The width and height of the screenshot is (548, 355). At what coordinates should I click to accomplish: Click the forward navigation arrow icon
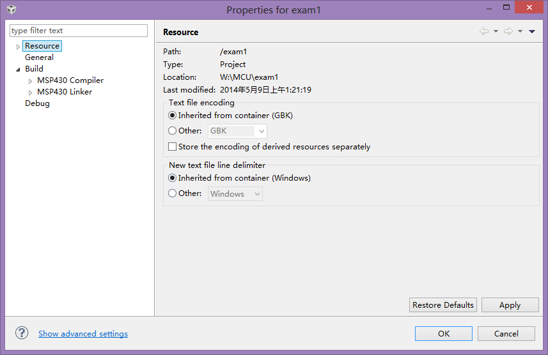coord(508,31)
